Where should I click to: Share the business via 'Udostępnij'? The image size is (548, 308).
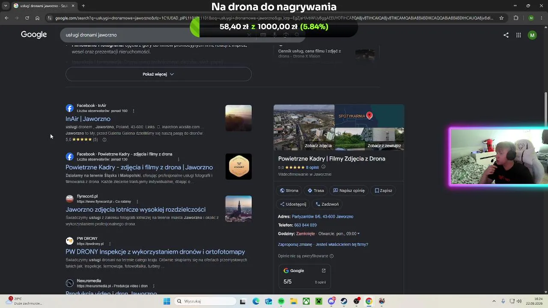293,204
